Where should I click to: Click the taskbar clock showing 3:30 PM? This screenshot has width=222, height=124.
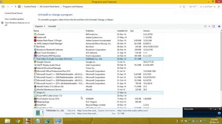(214, 121)
